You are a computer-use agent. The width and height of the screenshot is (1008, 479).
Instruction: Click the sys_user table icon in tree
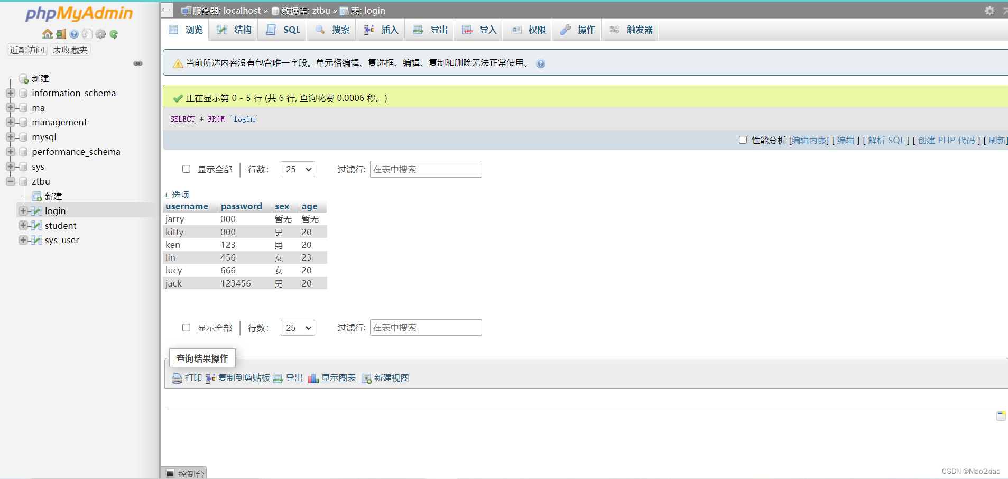click(36, 240)
